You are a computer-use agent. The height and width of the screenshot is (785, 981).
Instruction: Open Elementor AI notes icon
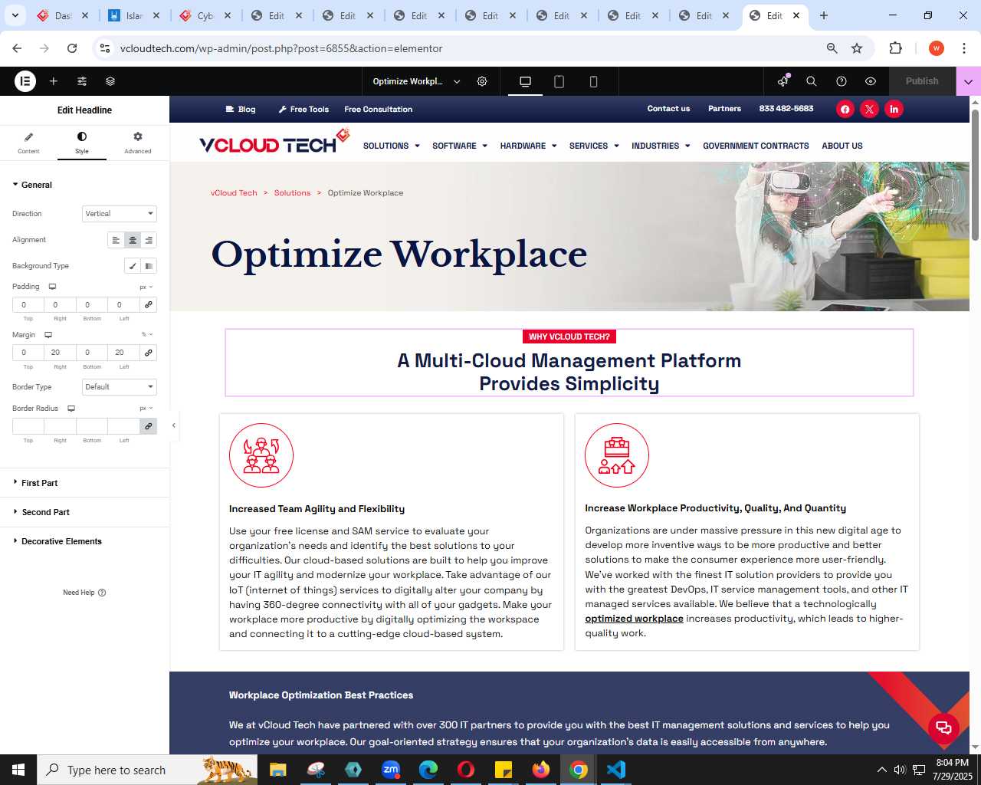(x=783, y=81)
